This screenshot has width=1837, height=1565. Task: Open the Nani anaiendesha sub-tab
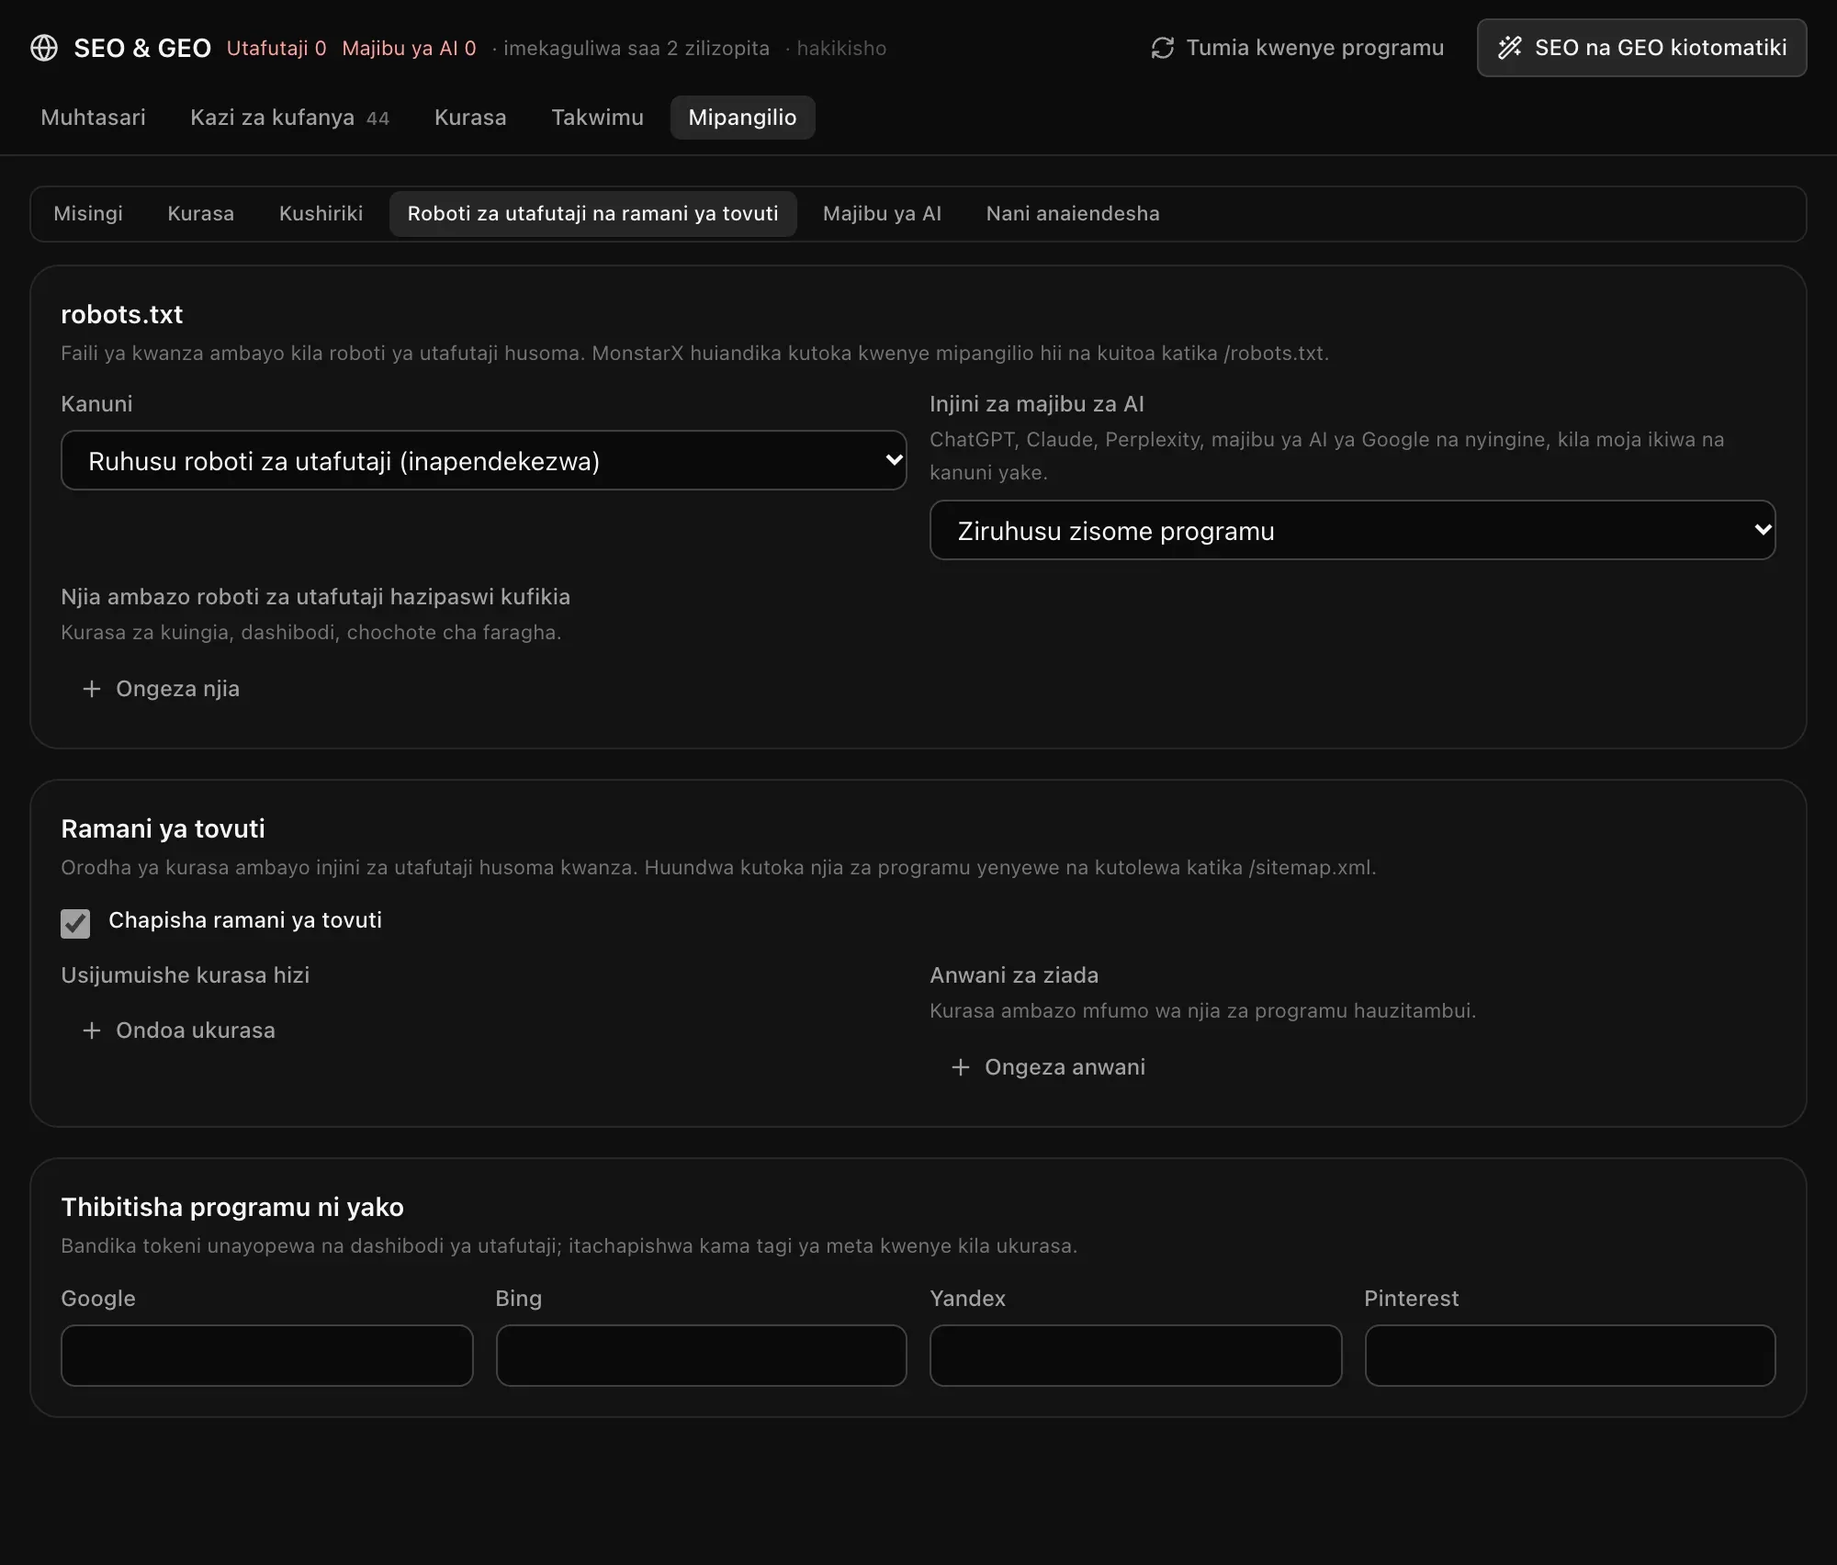pyautogui.click(x=1073, y=214)
